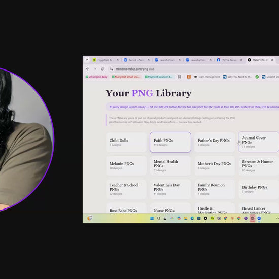The height and width of the screenshot is (279, 279).
Task: Open the Windows Start menu
Action: pos(152,218)
